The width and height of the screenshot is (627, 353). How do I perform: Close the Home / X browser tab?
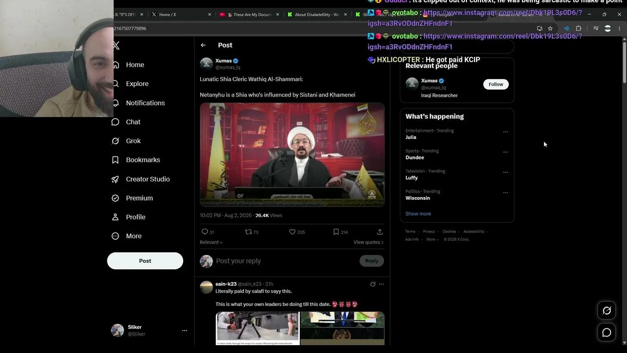210,15
